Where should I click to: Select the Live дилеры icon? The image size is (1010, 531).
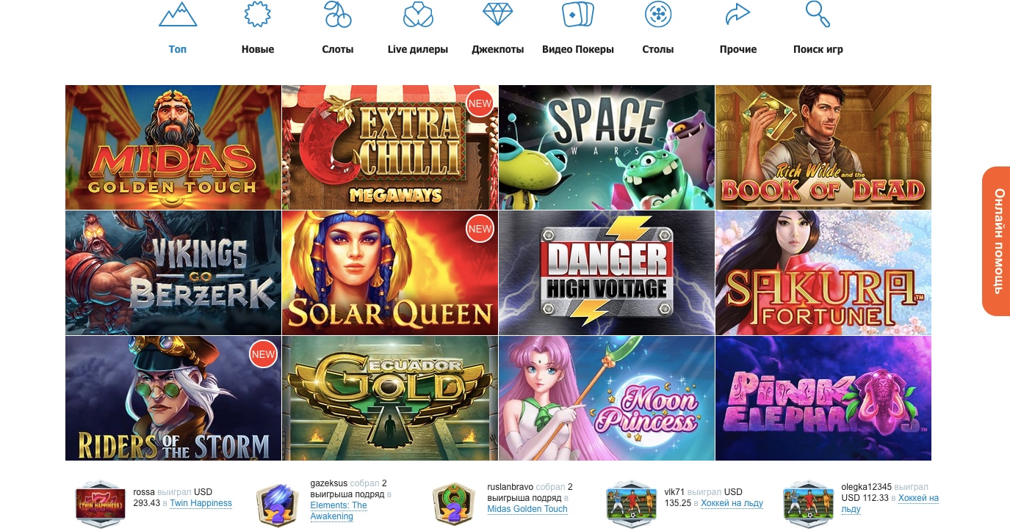[x=418, y=14]
